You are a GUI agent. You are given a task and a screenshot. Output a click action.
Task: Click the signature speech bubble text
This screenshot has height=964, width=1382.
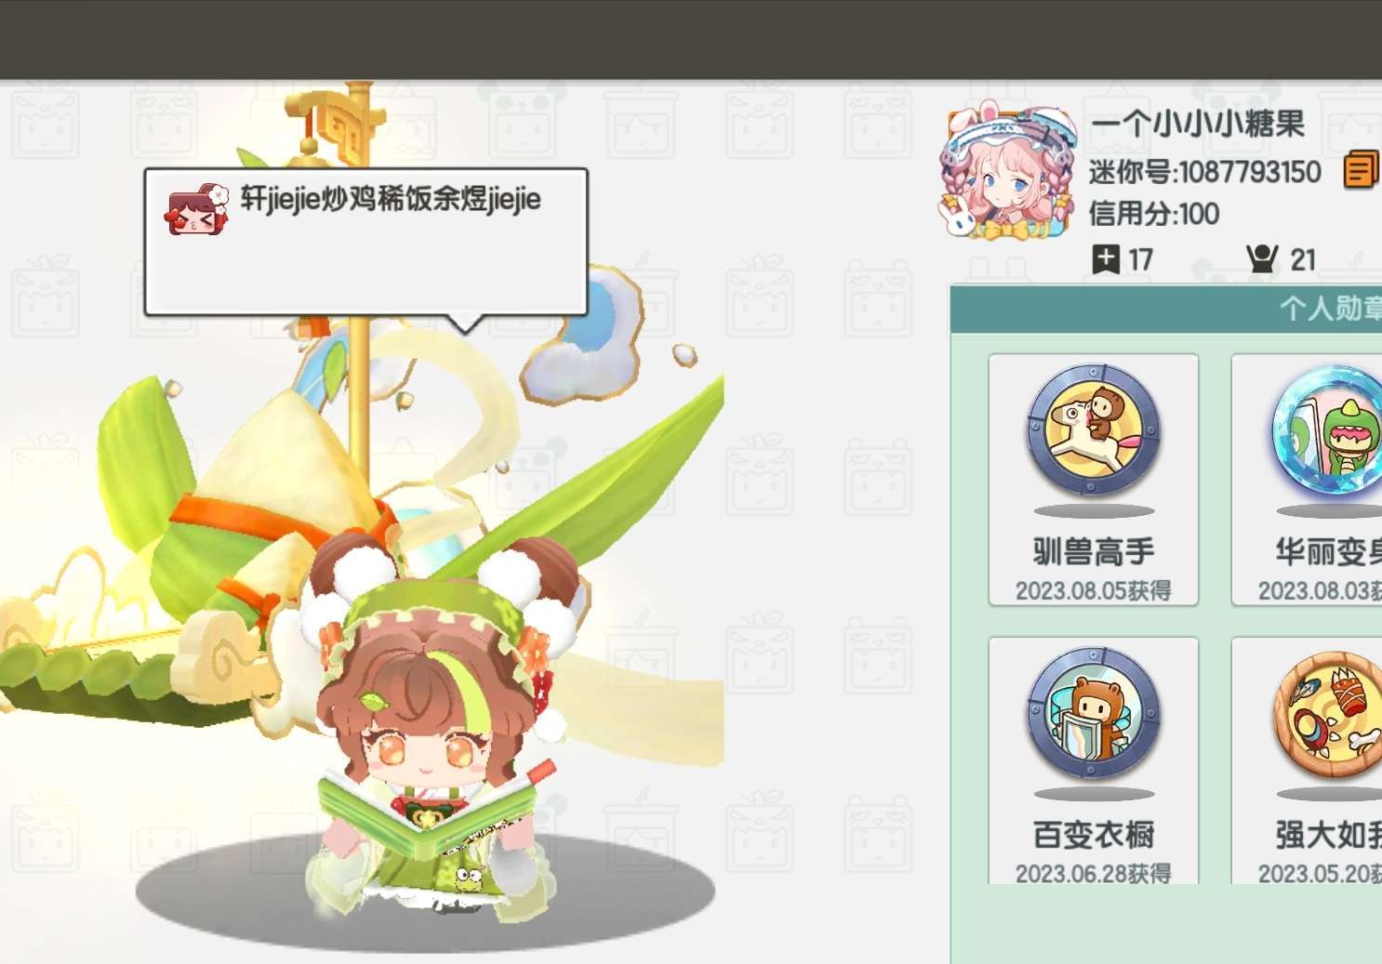tap(391, 199)
